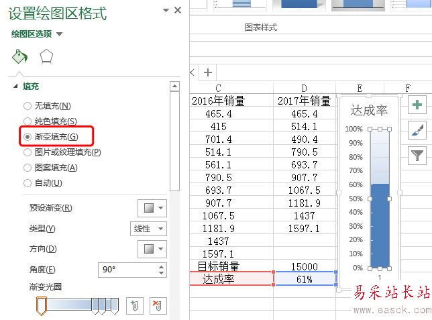This screenshot has height=320, width=432.
Task: Click the blue filled chart bar
Action: (380, 225)
